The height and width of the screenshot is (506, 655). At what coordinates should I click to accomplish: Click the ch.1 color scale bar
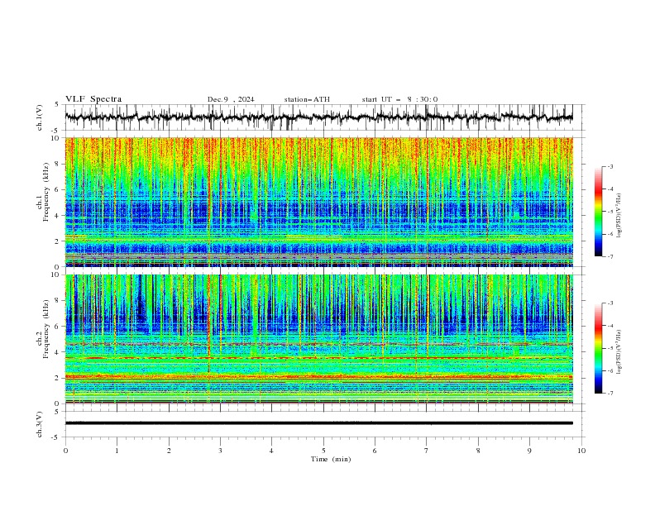point(598,211)
